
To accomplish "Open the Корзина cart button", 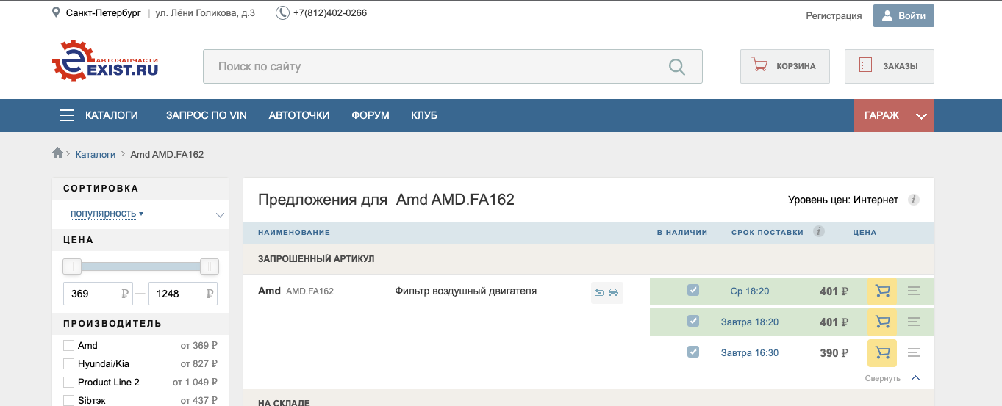I will [x=785, y=66].
